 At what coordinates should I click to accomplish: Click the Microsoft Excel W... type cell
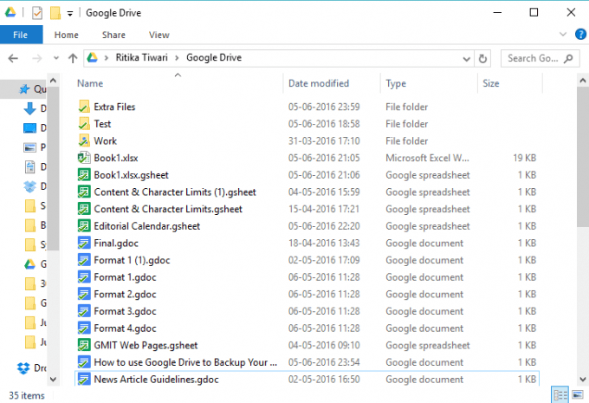click(x=428, y=158)
